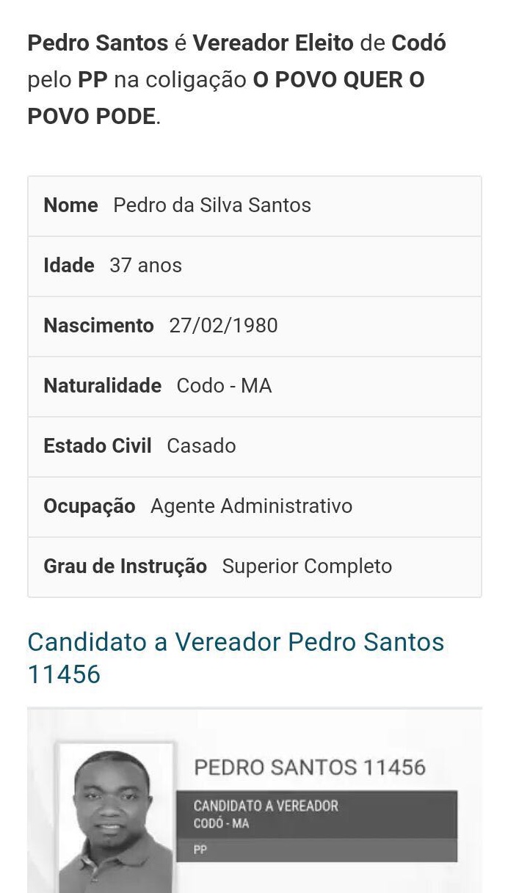The height and width of the screenshot is (893, 519).
Task: Click the 'Naturalidade' label
Action: click(x=102, y=386)
